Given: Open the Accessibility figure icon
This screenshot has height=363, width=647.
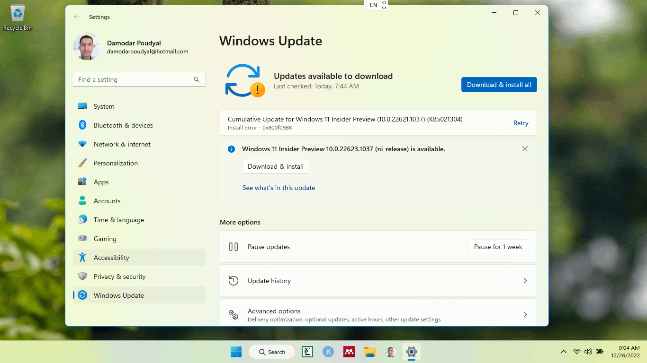Looking at the screenshot, I should pyautogui.click(x=82, y=258).
